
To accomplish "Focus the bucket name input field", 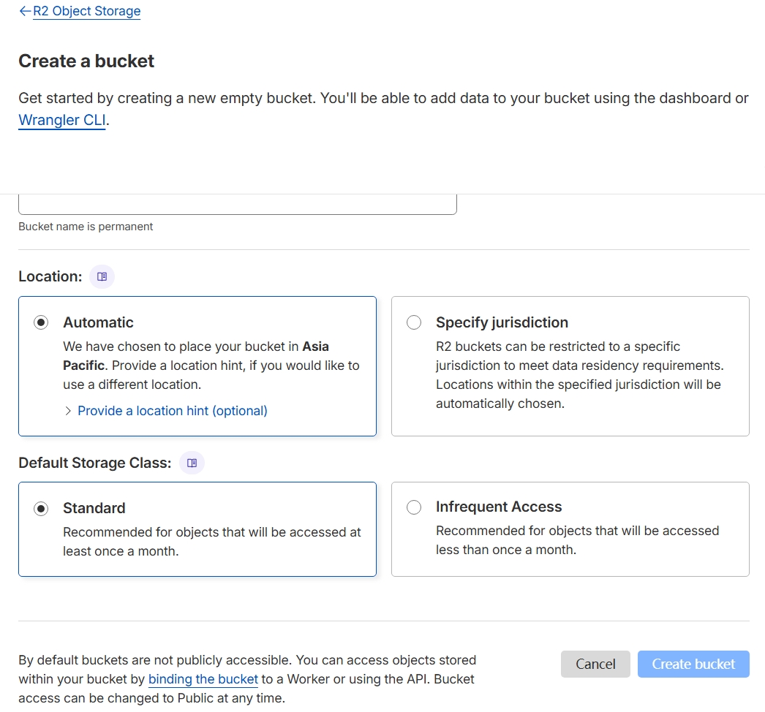I will pyautogui.click(x=237, y=204).
